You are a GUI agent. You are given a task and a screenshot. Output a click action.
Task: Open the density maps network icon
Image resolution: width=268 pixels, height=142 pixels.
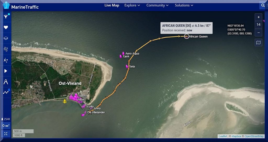pyautogui.click(x=6, y=60)
